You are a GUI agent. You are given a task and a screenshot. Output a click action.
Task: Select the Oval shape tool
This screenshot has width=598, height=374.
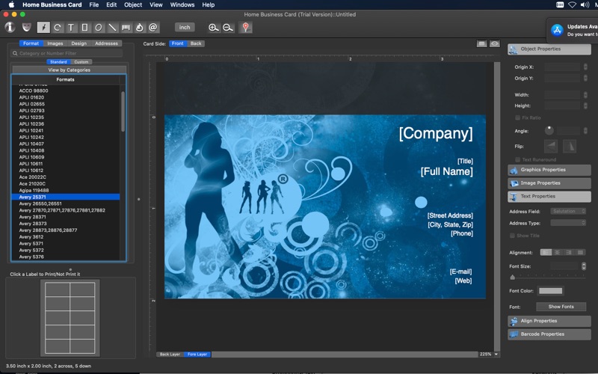click(99, 28)
